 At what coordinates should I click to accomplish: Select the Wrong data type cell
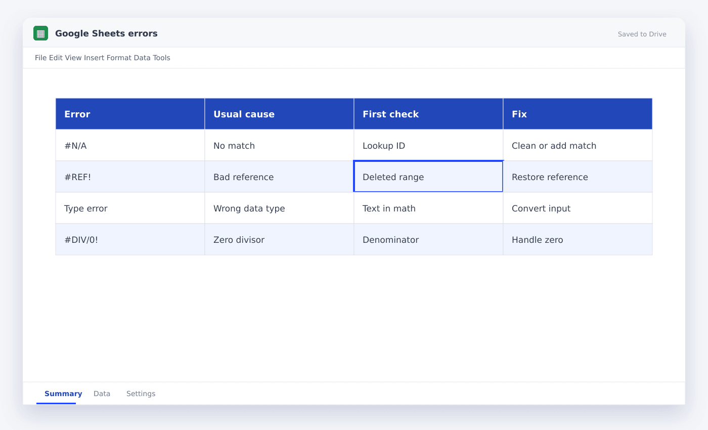[x=279, y=208]
